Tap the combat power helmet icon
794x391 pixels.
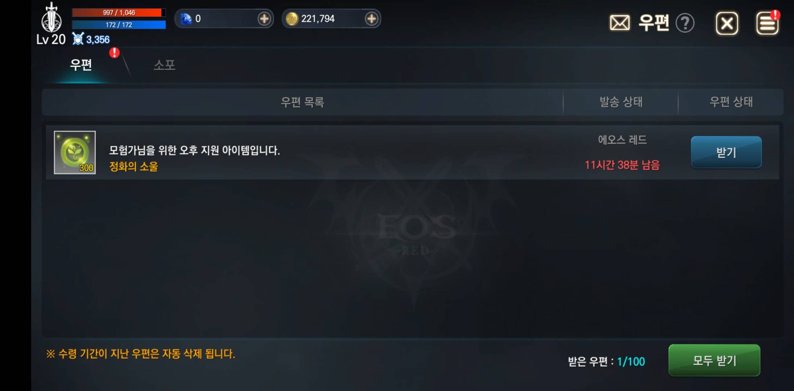point(78,39)
